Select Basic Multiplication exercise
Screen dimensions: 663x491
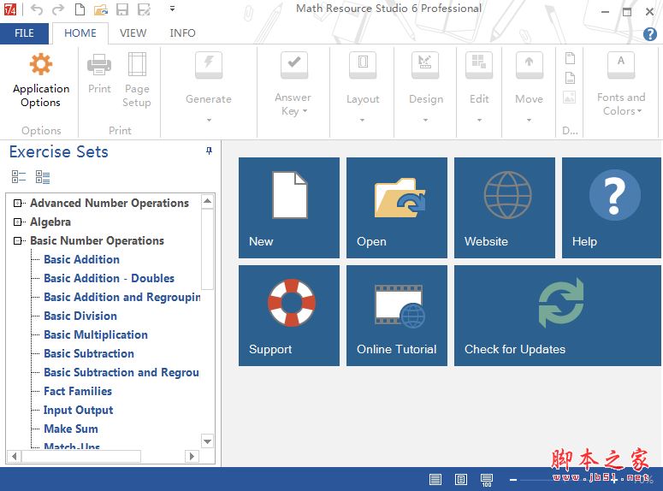pos(96,335)
